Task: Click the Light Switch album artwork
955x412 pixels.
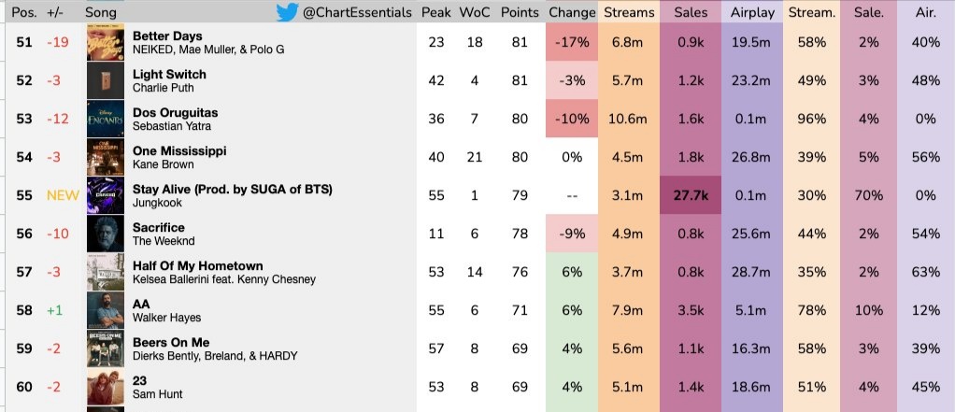Action: [105, 81]
